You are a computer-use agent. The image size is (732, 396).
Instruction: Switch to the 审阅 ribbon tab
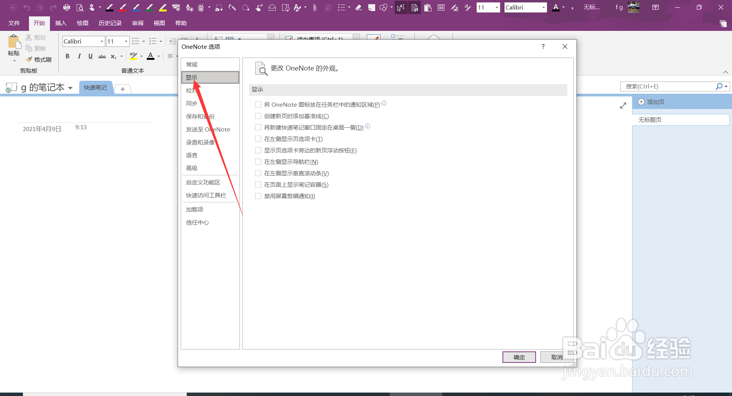(x=138, y=23)
